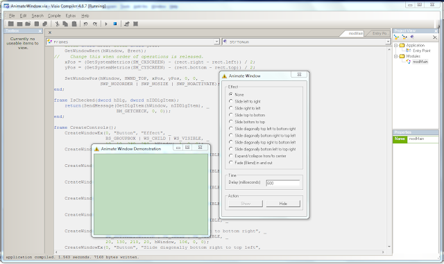This screenshot has height=264, width=444.
Task: Close the Toolbox panel
Action: [40, 31]
